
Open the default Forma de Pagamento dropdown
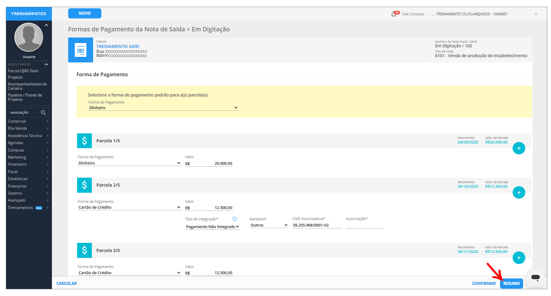[163, 108]
